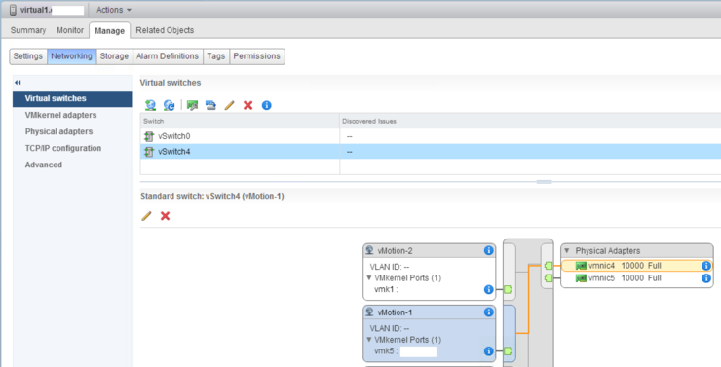Open the Summary tab
721x367 pixels.
click(x=28, y=30)
